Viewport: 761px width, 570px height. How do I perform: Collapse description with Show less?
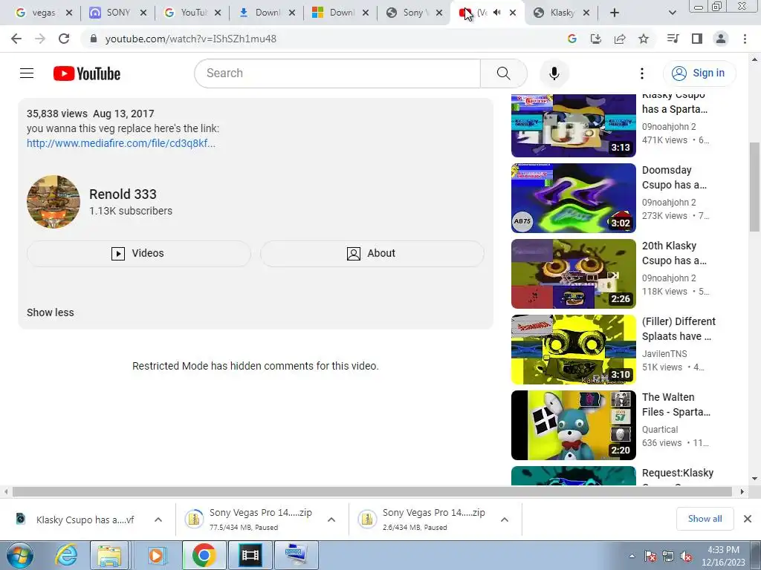pos(51,312)
